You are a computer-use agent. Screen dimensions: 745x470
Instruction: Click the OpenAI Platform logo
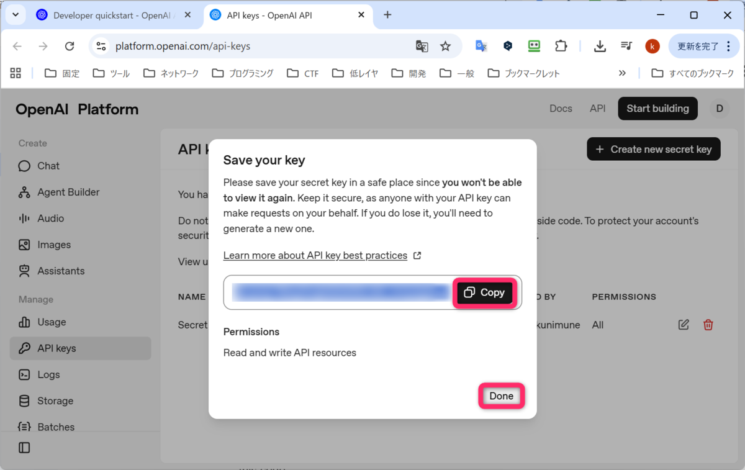[x=77, y=109]
